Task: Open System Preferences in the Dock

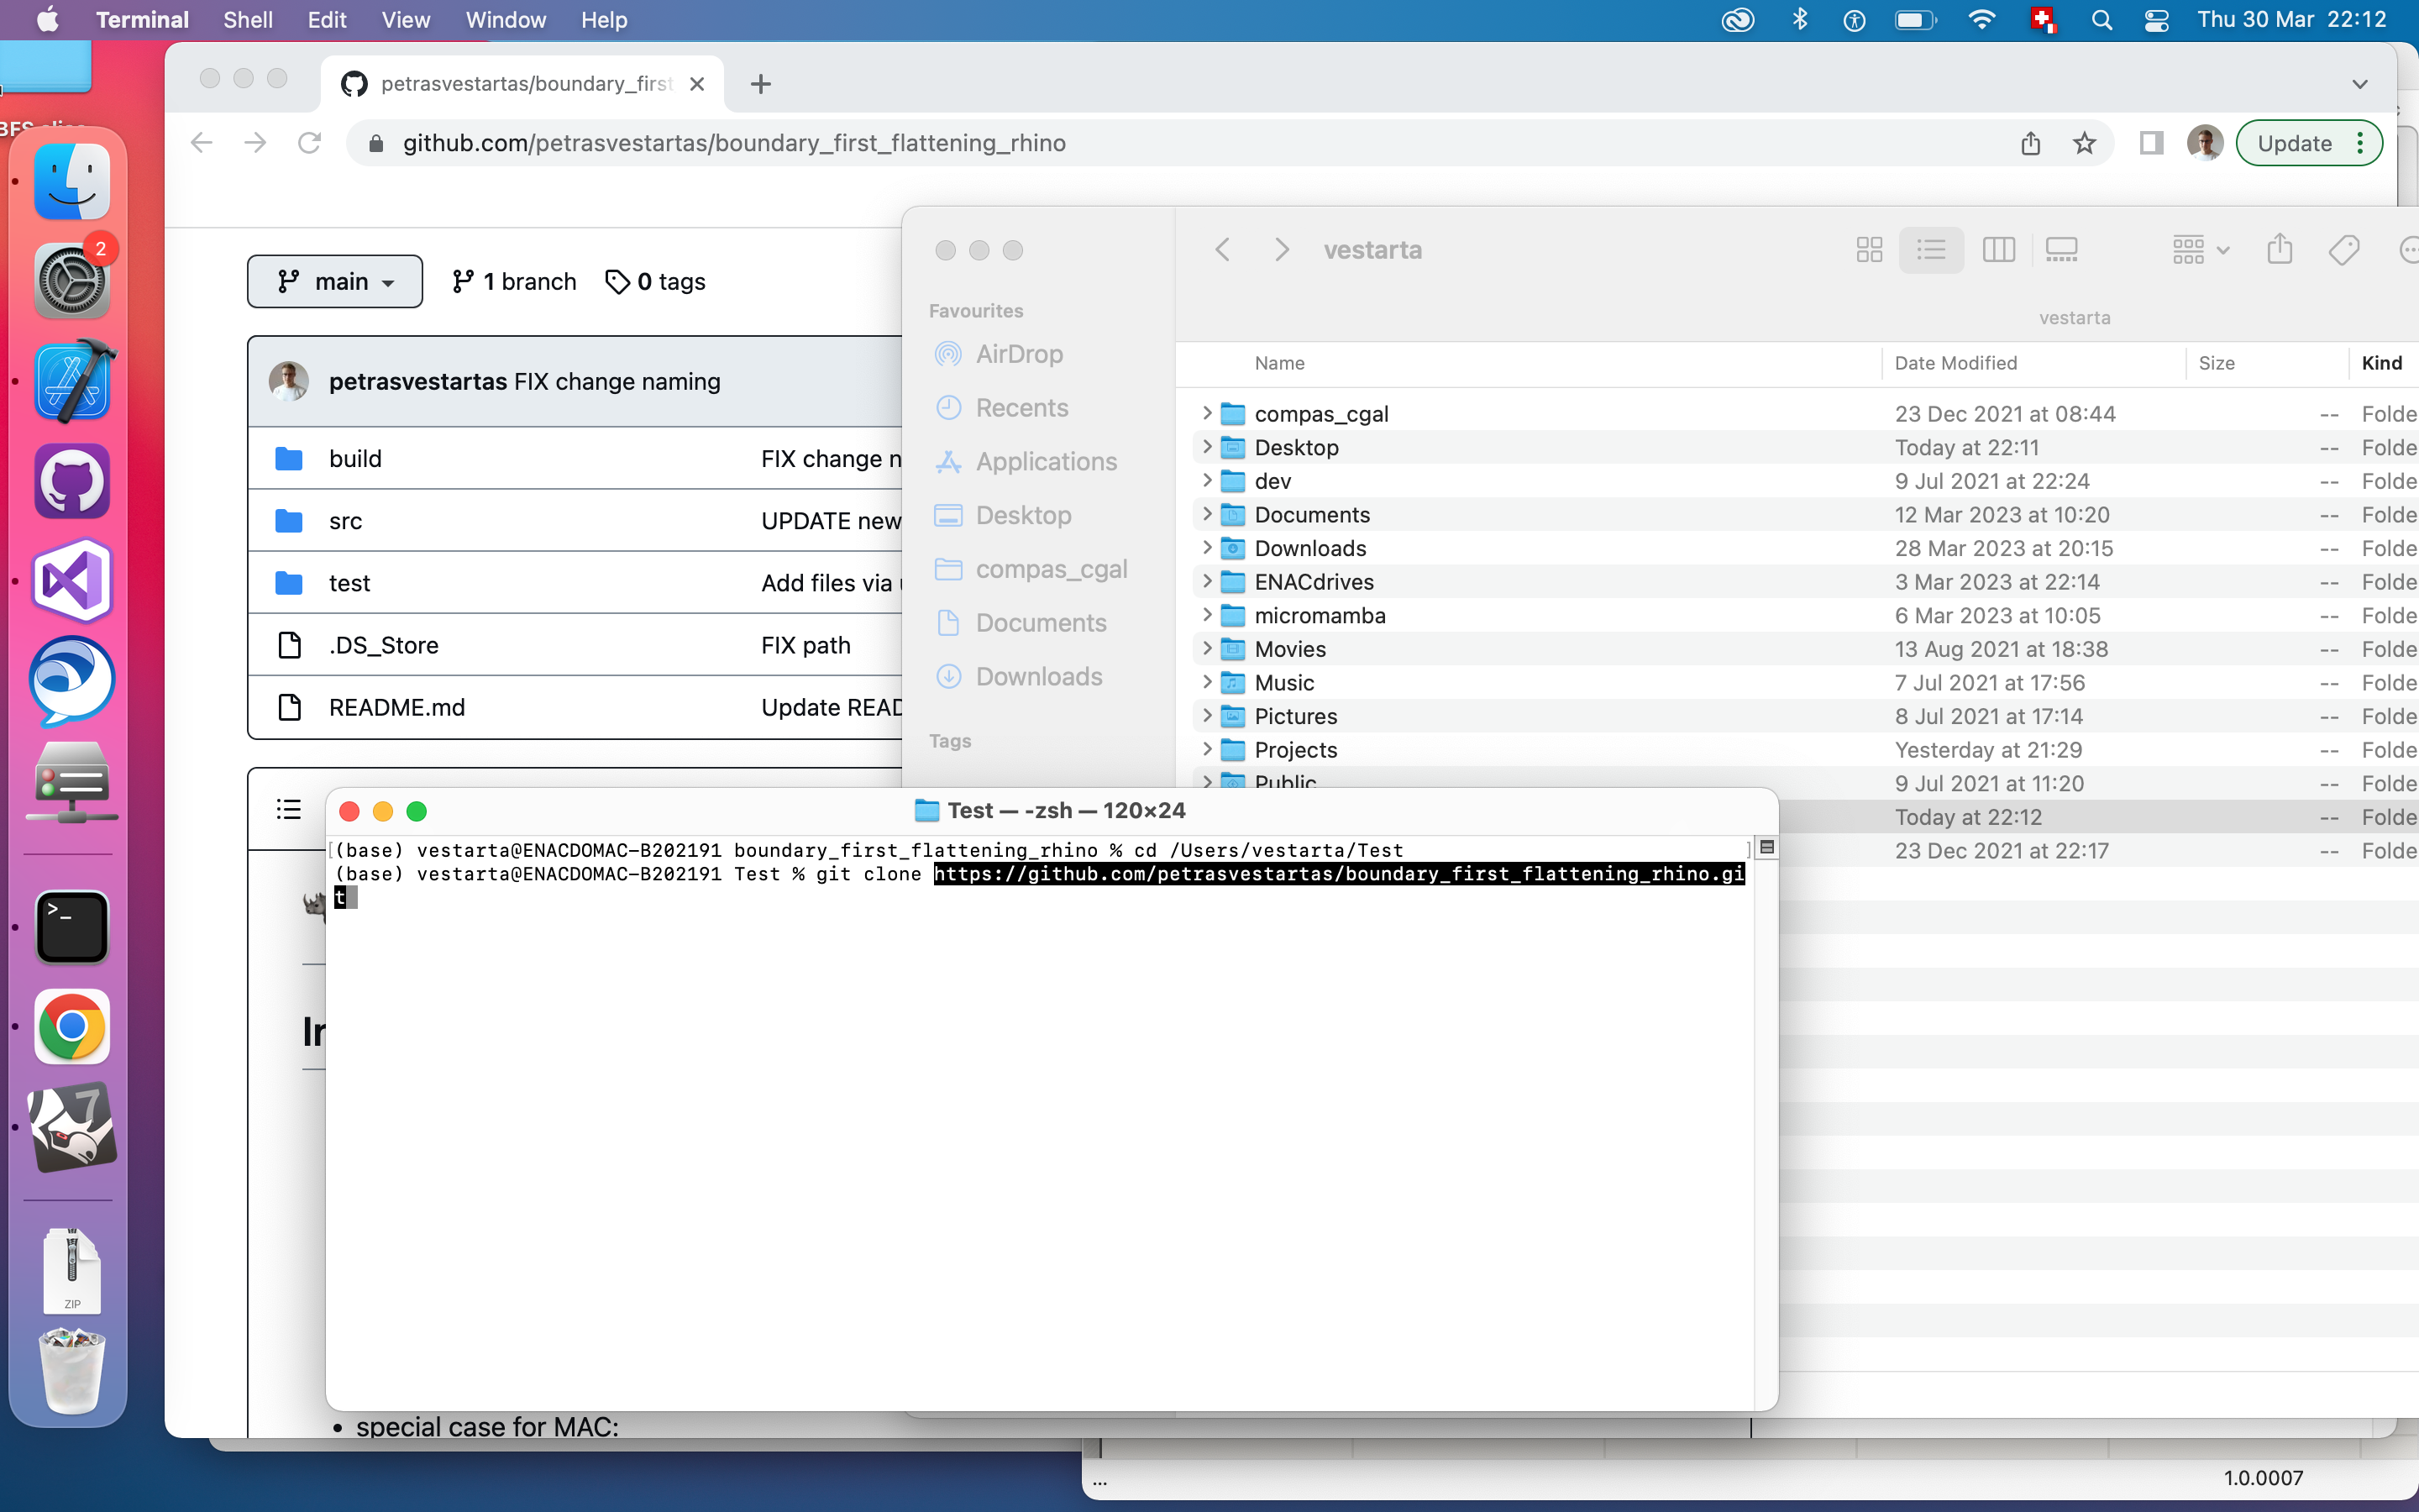Action: (x=72, y=282)
